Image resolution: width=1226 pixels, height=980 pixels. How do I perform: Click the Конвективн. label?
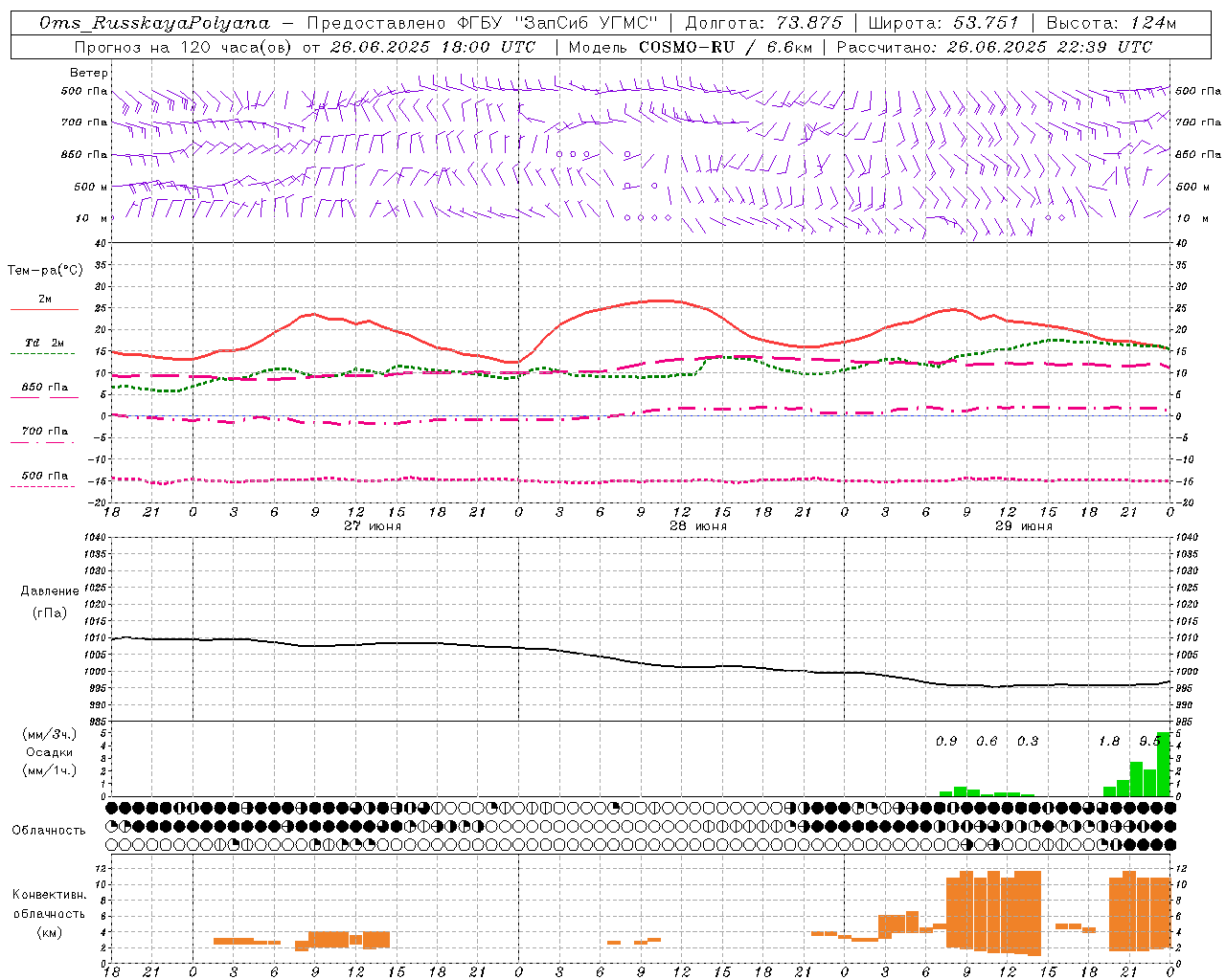[x=49, y=895]
